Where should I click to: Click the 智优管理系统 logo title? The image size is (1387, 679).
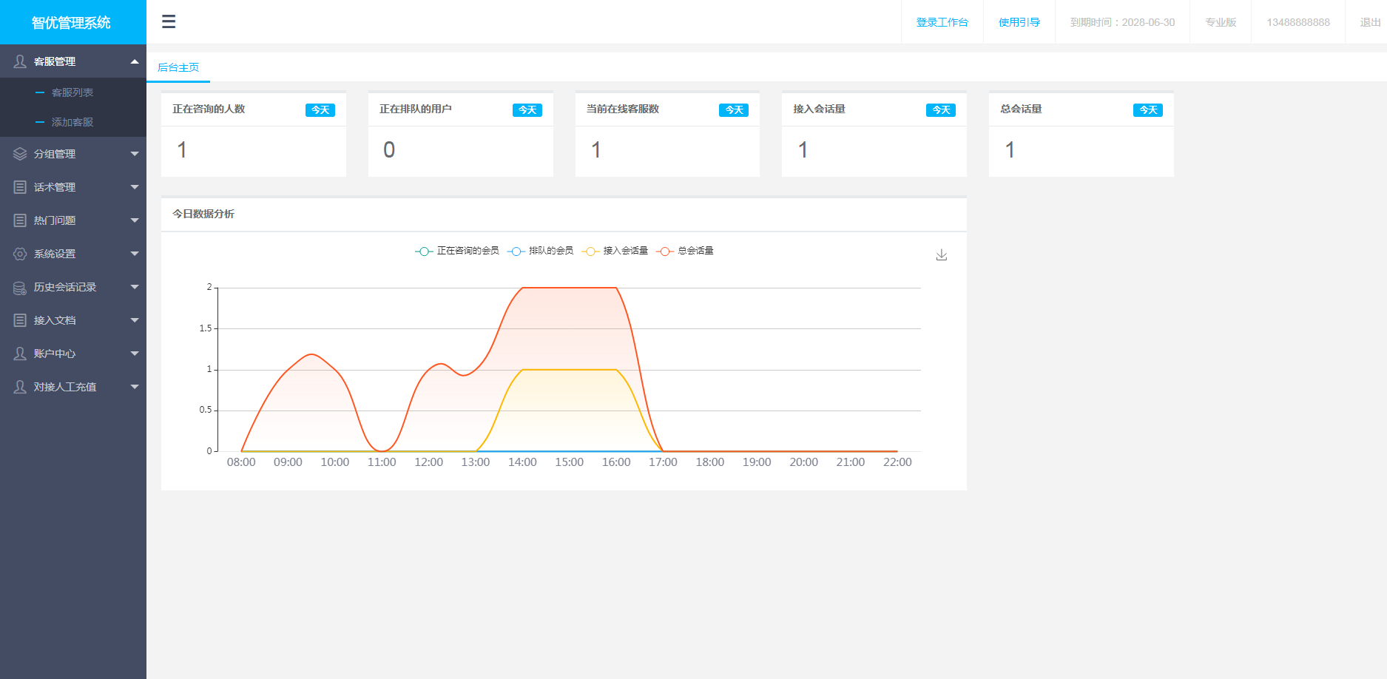pos(71,23)
